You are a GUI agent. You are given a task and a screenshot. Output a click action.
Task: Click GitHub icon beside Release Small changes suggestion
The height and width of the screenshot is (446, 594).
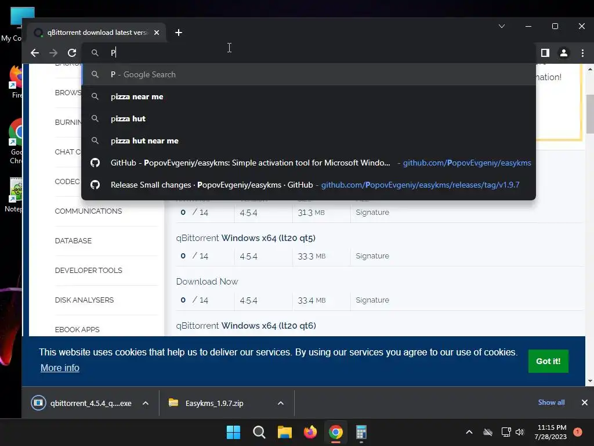tap(95, 185)
